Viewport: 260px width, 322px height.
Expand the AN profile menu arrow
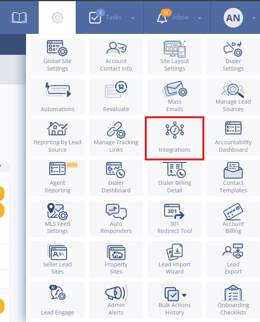click(x=254, y=18)
